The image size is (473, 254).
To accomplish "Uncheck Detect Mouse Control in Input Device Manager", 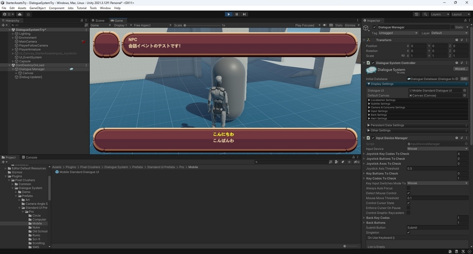I will pyautogui.click(x=409, y=193).
